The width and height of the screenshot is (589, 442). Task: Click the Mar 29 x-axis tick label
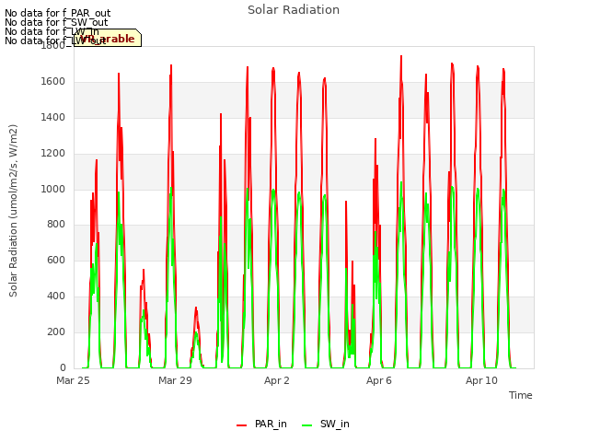[175, 380]
